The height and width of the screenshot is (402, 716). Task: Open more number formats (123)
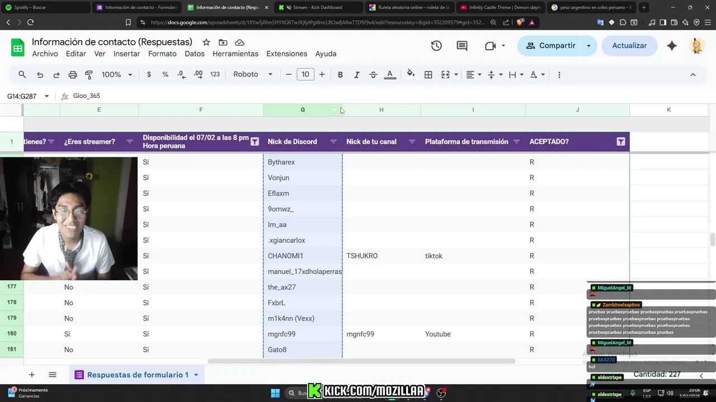[x=215, y=74]
